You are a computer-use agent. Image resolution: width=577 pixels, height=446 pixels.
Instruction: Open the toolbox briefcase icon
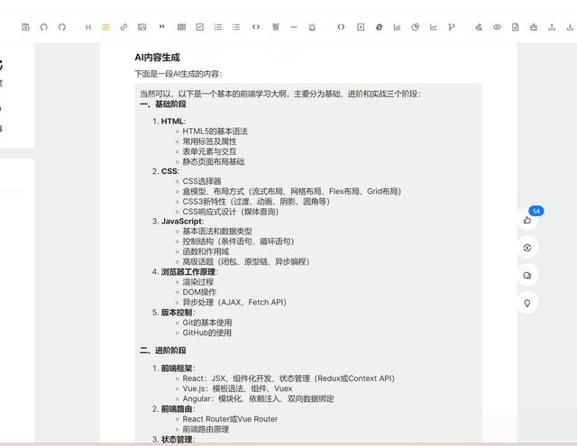(534, 27)
